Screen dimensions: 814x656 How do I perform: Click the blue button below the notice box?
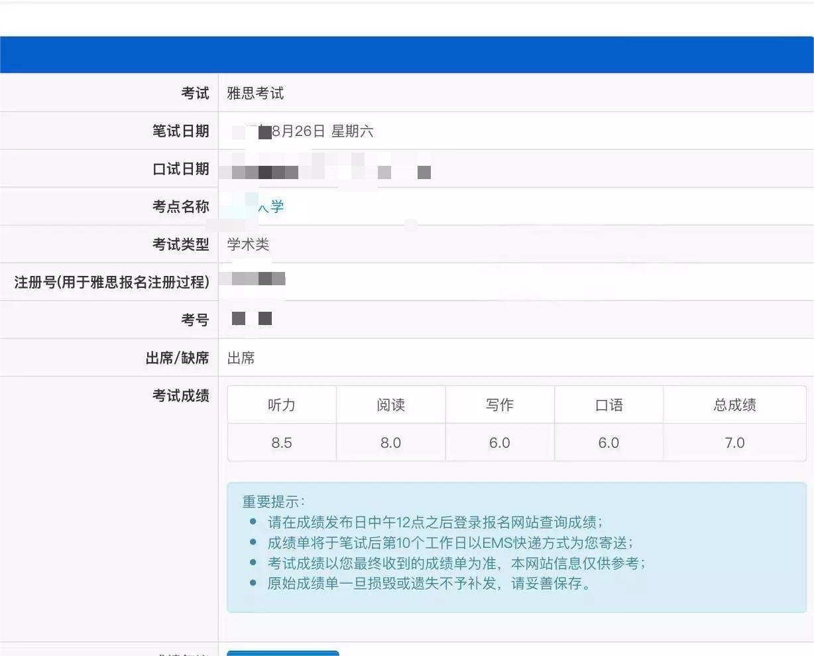click(x=283, y=653)
